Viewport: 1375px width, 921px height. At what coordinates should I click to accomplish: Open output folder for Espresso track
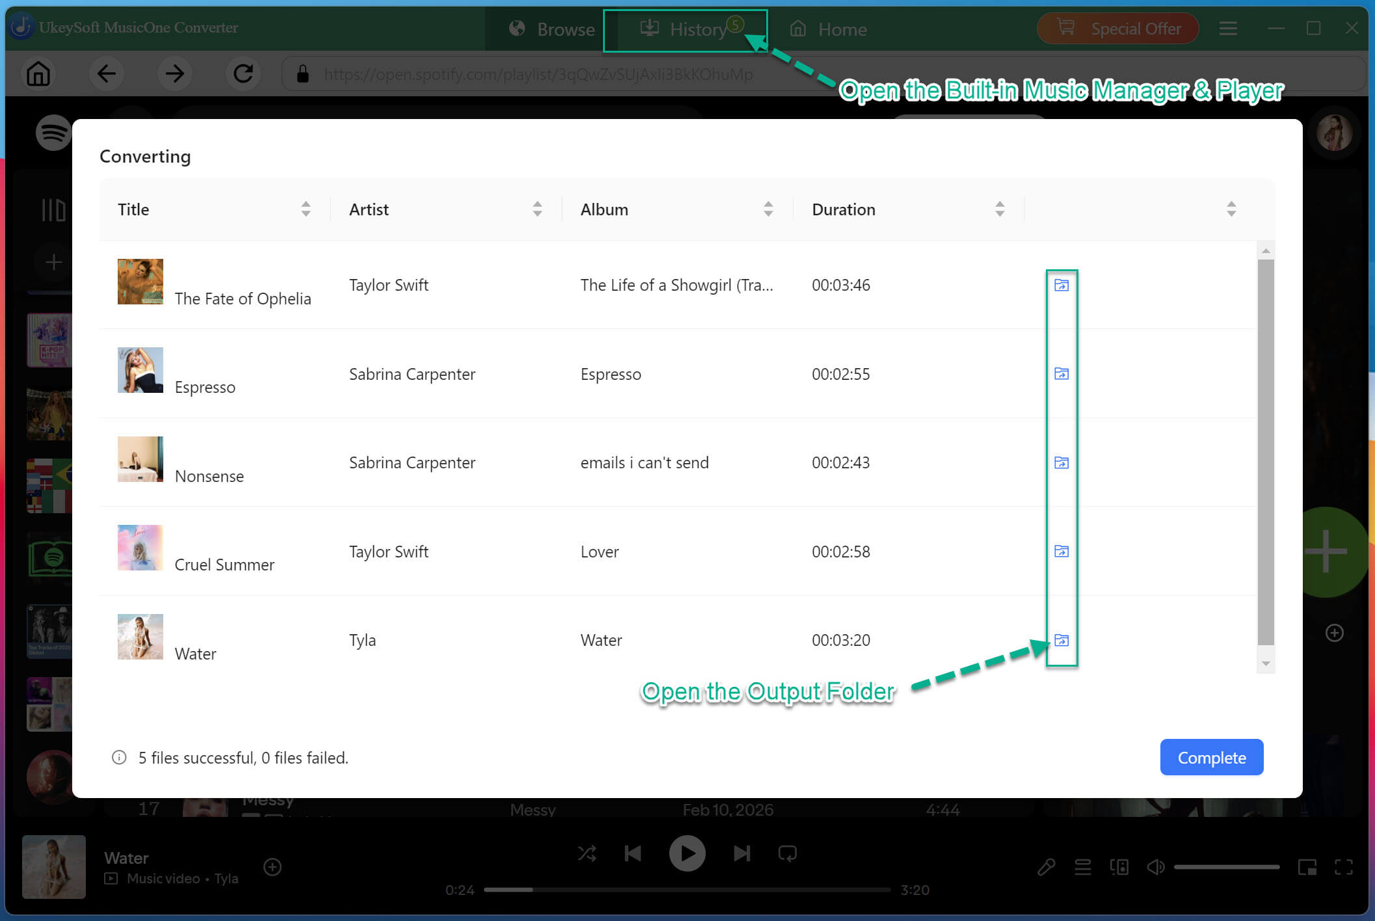(x=1061, y=373)
